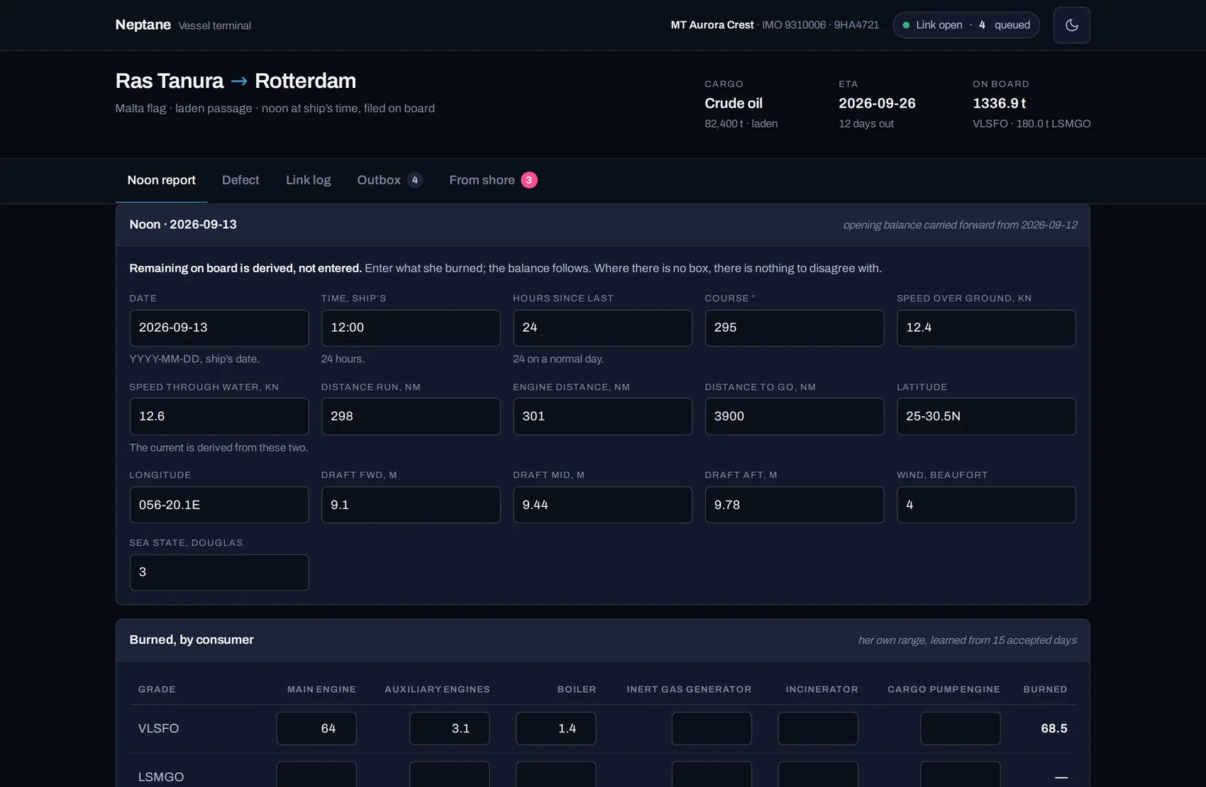Edit Sea state, Douglas field
1206x787 pixels.
219,572
